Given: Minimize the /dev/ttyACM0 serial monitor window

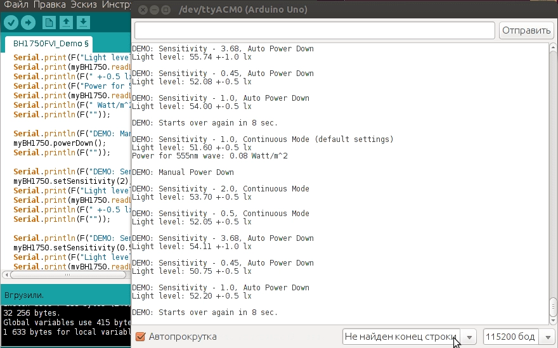Looking at the screenshot, I should pyautogui.click(x=154, y=10).
